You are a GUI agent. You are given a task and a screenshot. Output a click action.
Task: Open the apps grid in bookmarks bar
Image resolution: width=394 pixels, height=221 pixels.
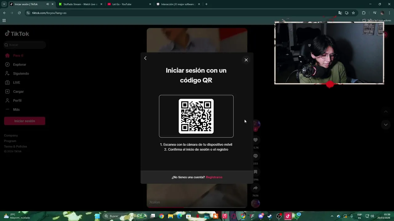coord(4,21)
